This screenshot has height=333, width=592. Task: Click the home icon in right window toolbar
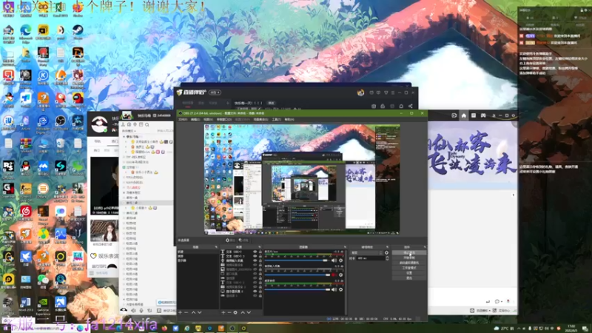(464, 115)
